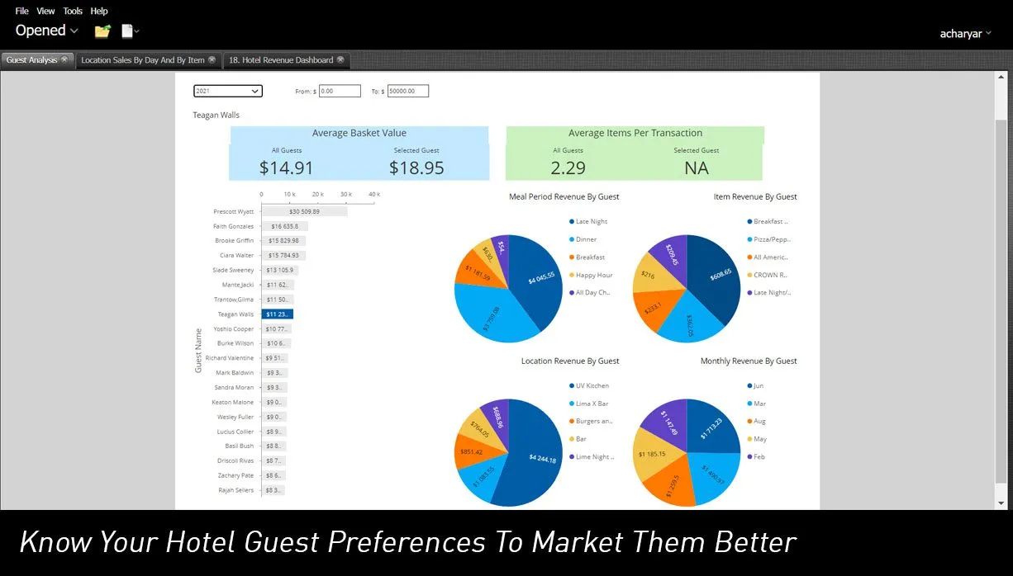This screenshot has width=1013, height=576.
Task: Close the Hotel Revenue Dashboard tab
Action: click(x=340, y=59)
